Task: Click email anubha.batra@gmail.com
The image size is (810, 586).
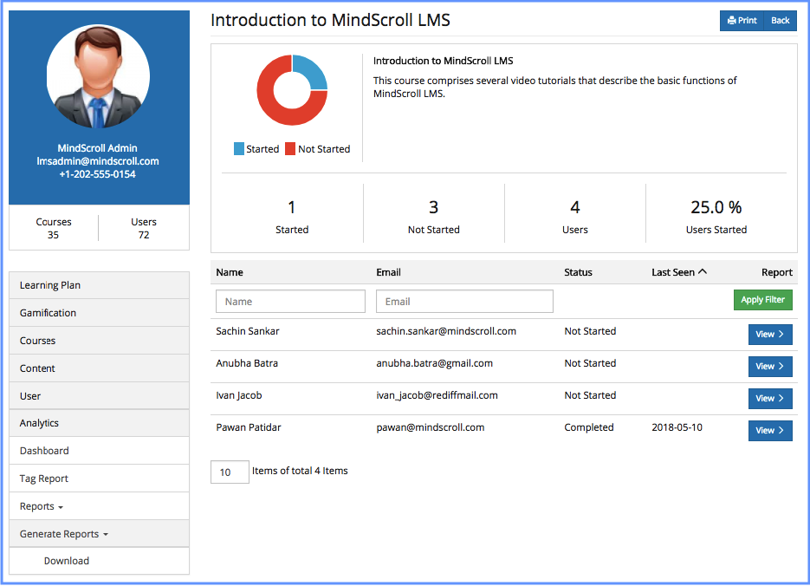Action: click(x=434, y=363)
